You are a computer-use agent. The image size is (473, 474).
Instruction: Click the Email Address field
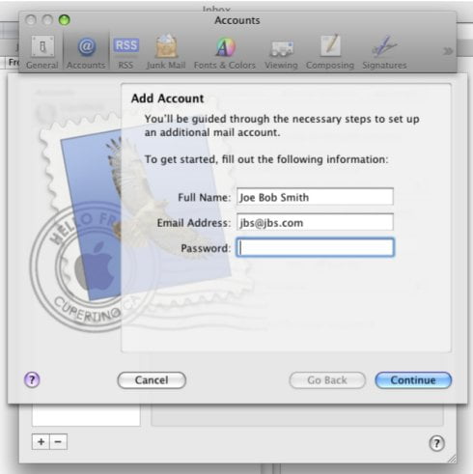click(x=315, y=222)
